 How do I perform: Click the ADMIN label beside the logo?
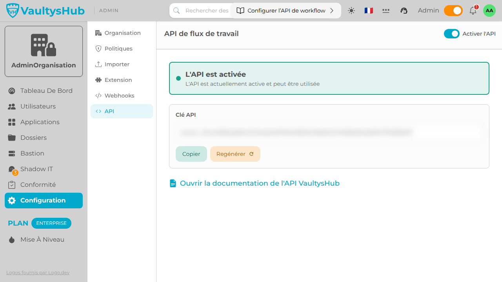(x=109, y=11)
